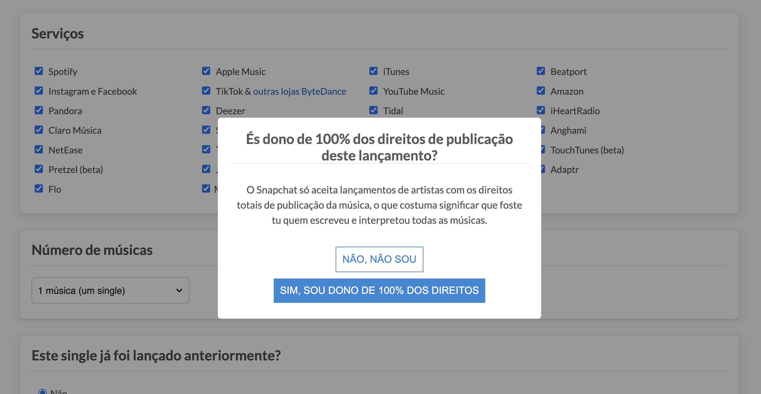This screenshot has width=761, height=394.
Task: Toggle the Deezer checkbox
Action: pyautogui.click(x=206, y=110)
